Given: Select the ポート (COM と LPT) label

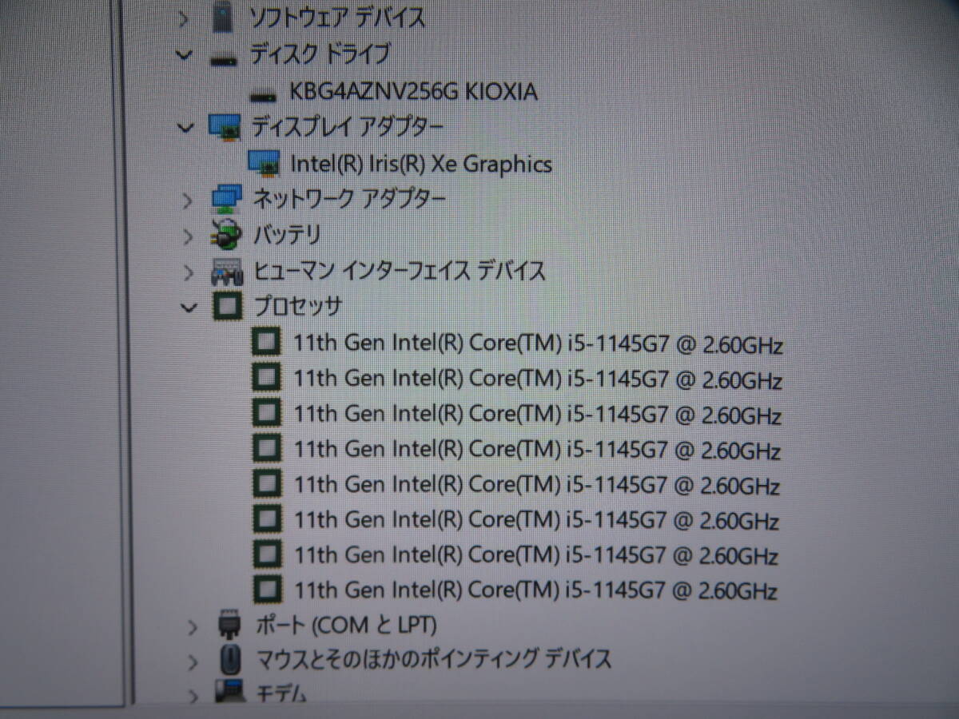Looking at the screenshot, I should coord(347,625).
